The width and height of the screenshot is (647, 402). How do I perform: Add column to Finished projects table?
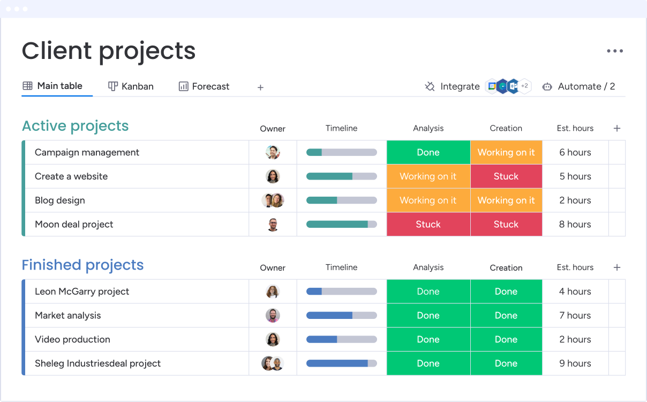(x=617, y=267)
